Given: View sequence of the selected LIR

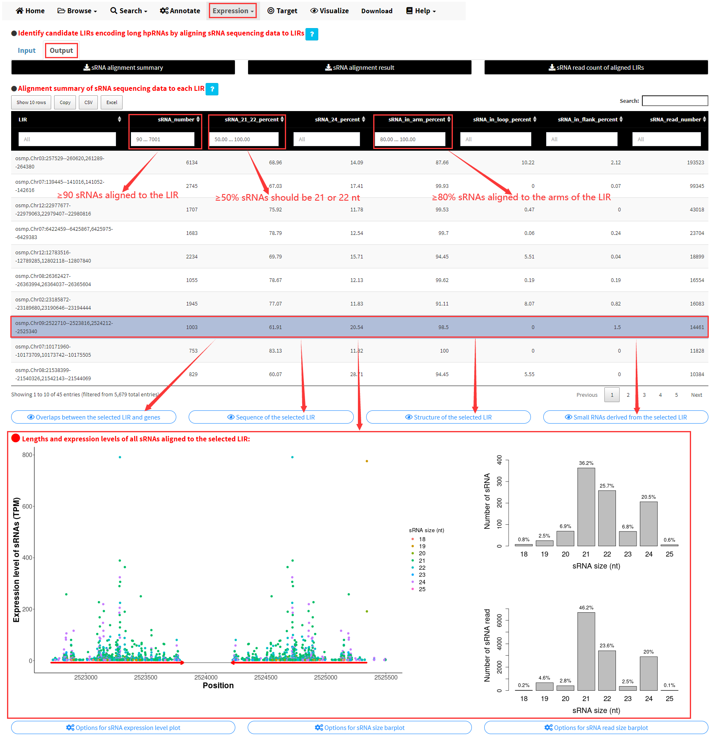Looking at the screenshot, I should point(271,417).
